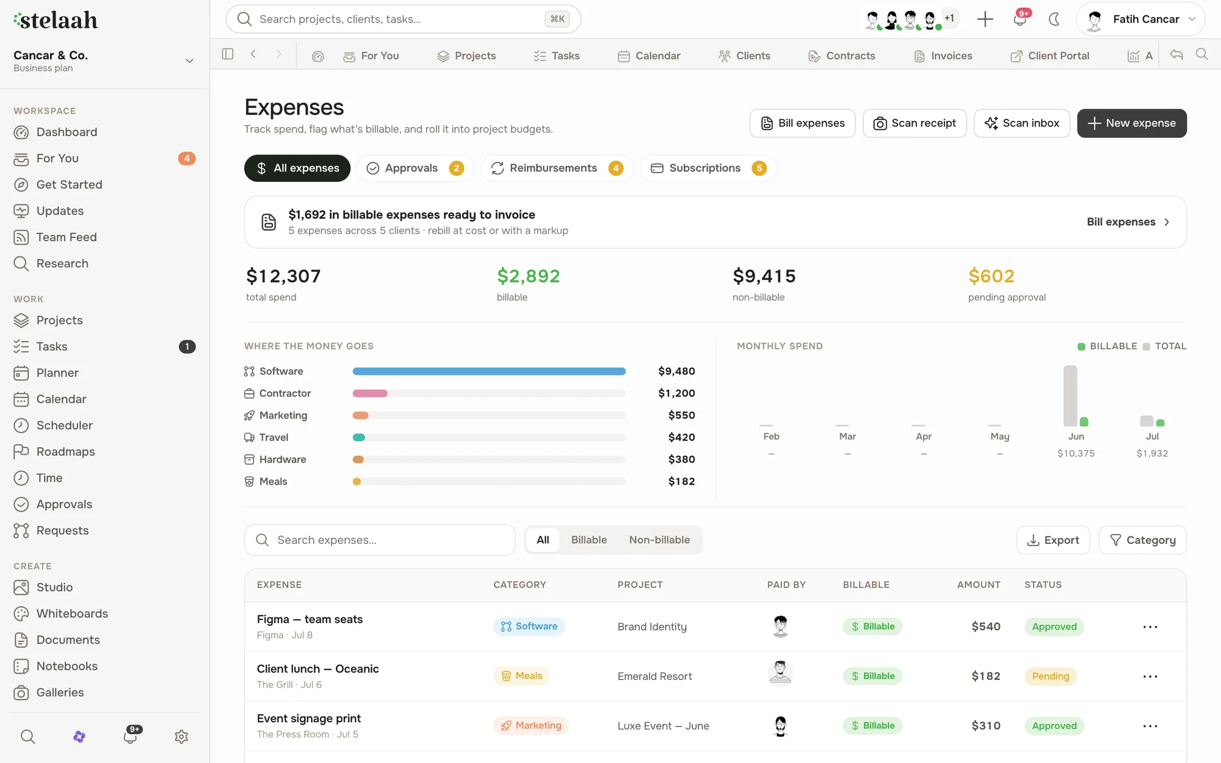Click the search icon in the sidebar footer
This screenshot has height=763, width=1221.
(27, 737)
